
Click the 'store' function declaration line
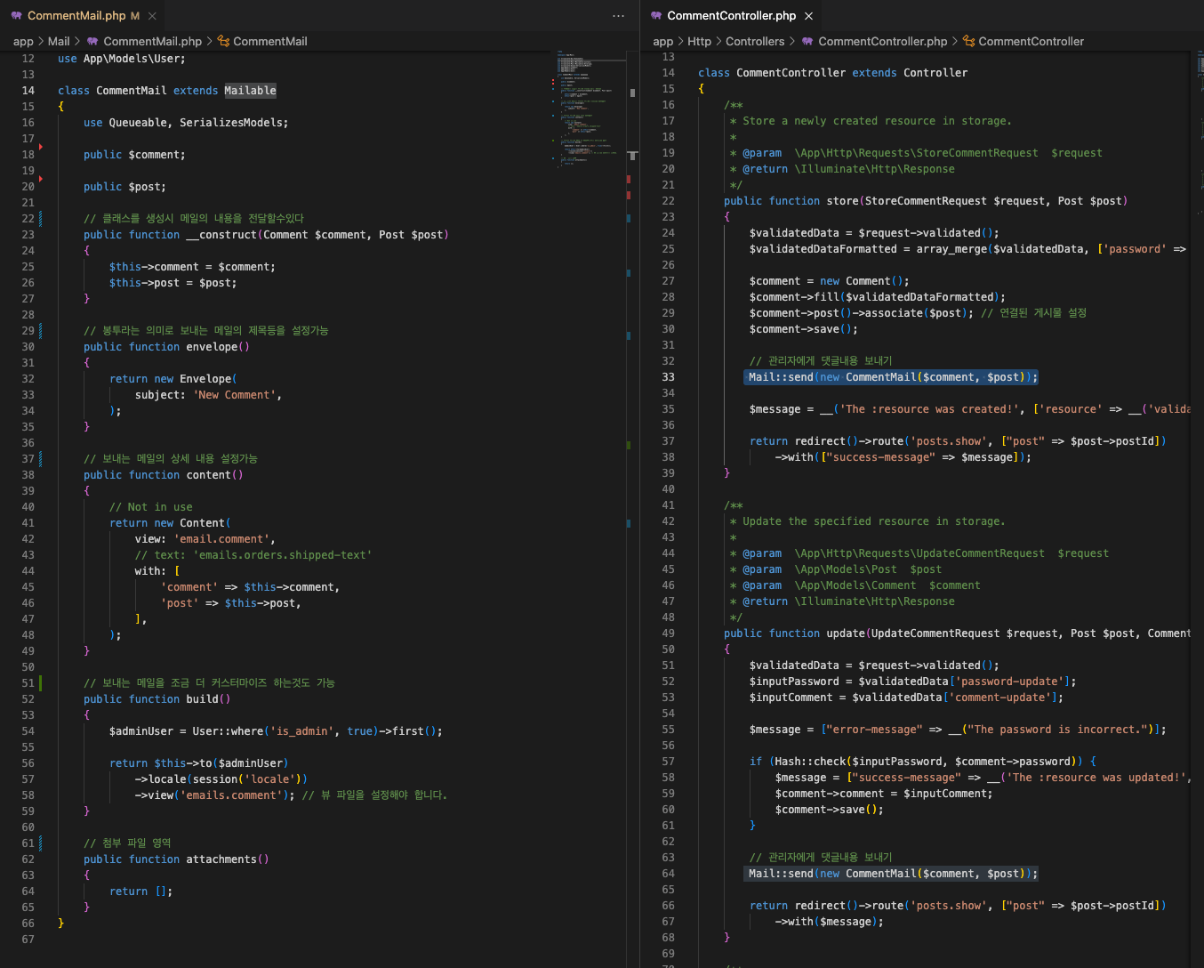(x=926, y=201)
